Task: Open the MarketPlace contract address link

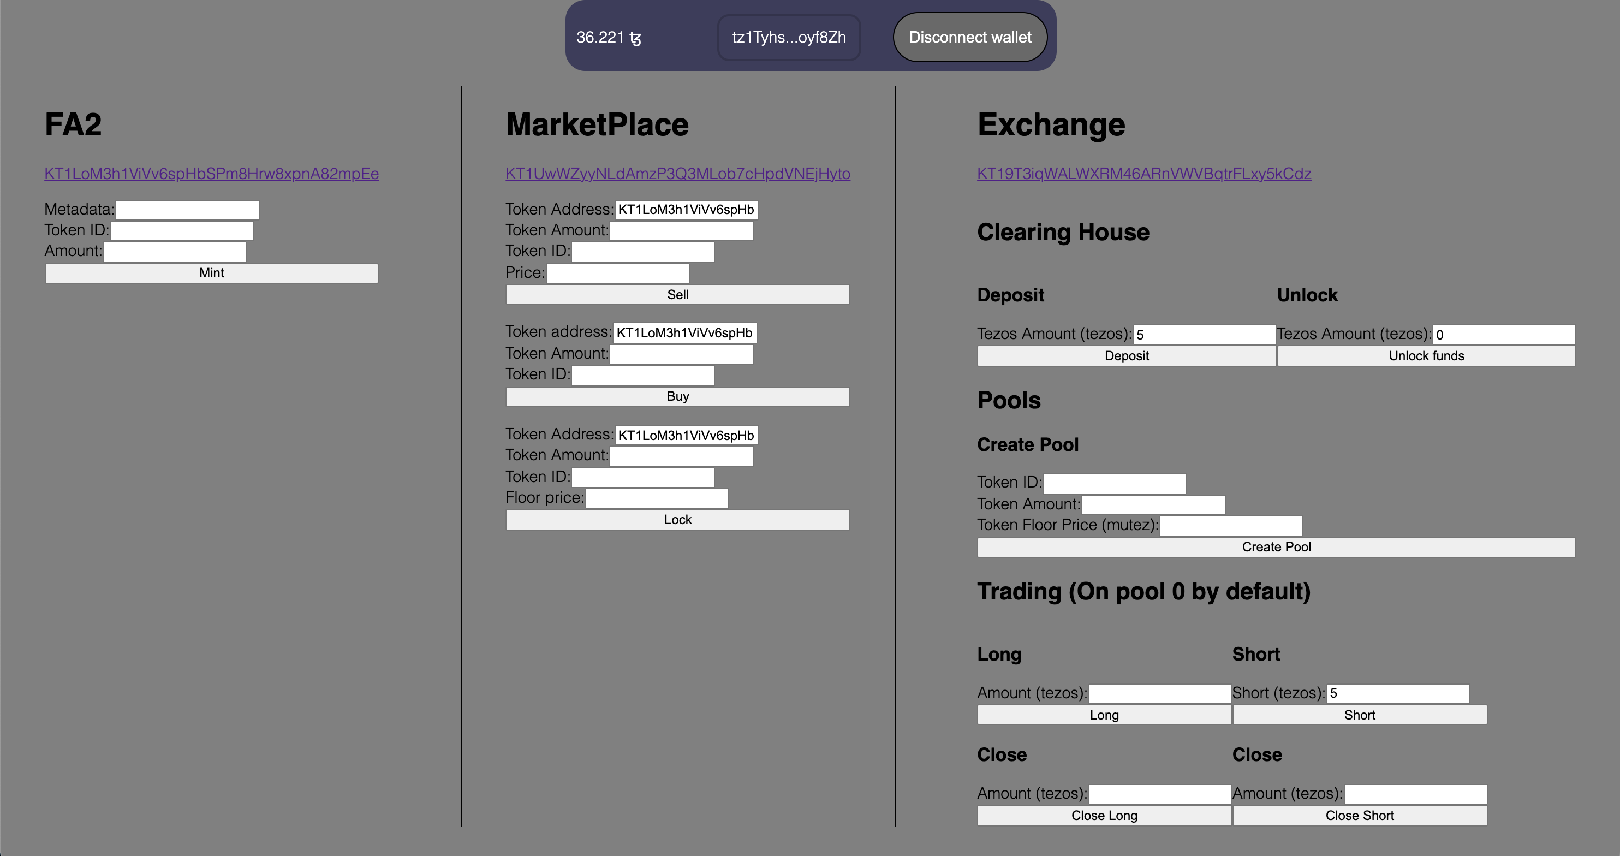Action: point(677,174)
